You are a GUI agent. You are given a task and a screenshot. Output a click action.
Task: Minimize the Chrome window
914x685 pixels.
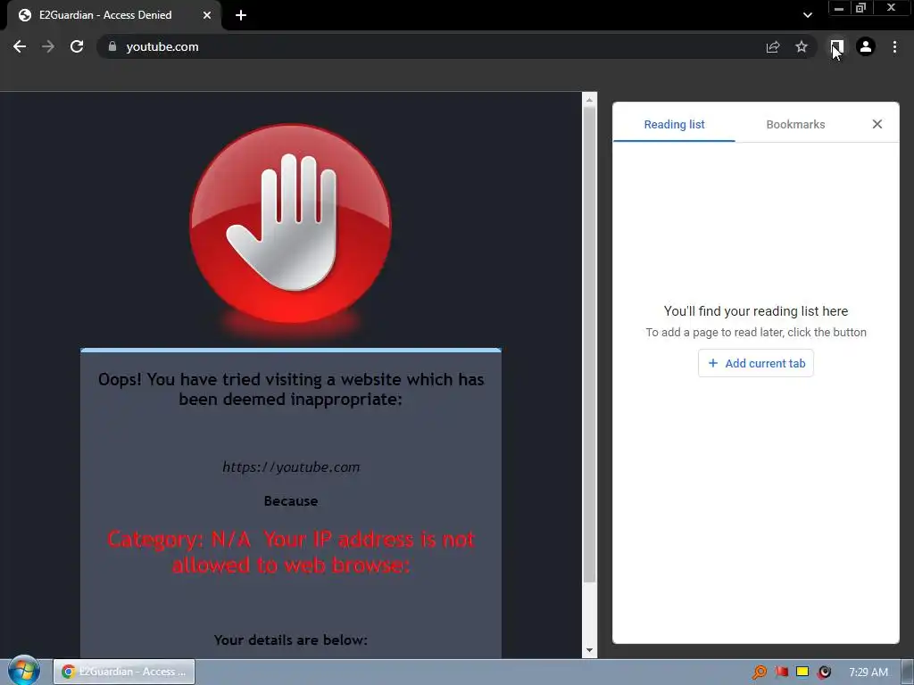[839, 8]
